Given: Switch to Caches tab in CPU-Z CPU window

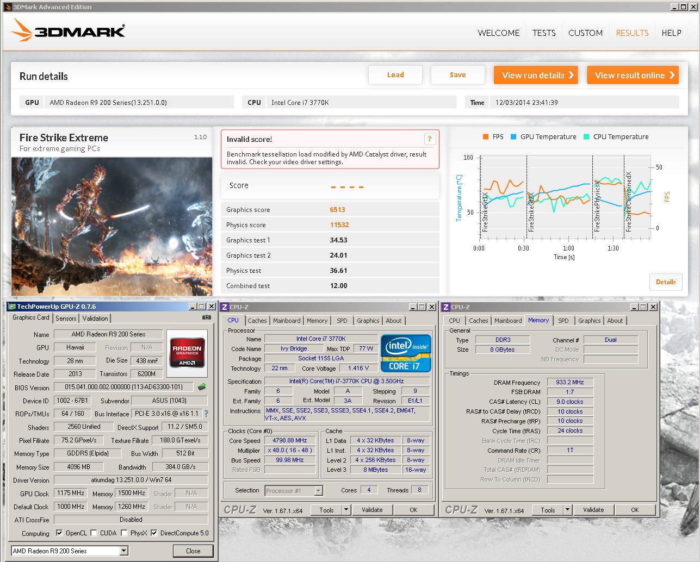Looking at the screenshot, I should coord(257,321).
